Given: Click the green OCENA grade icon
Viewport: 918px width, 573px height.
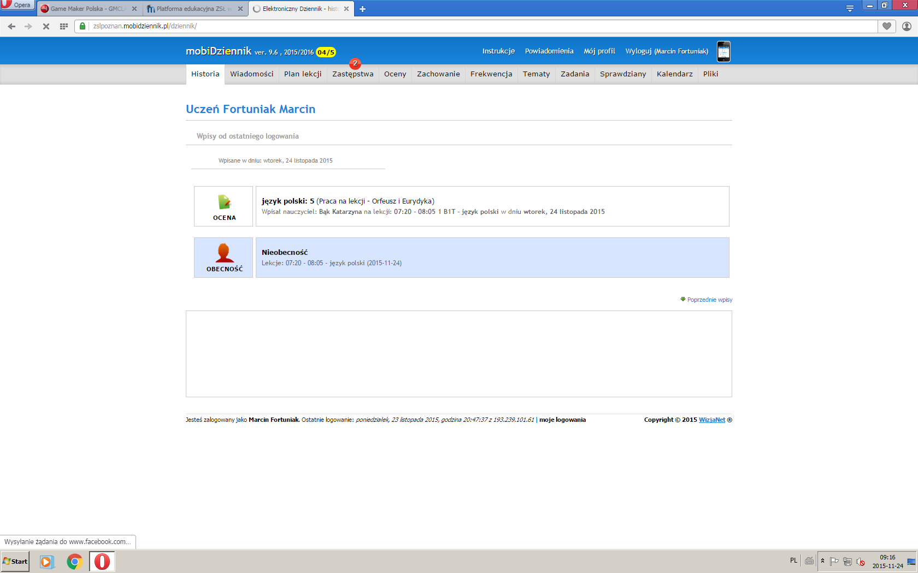Looking at the screenshot, I should coord(224,202).
